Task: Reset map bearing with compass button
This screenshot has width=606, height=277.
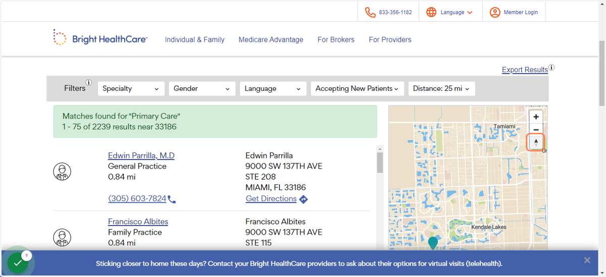Action: click(536, 143)
